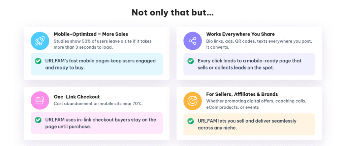The height and width of the screenshot is (146, 345).
Task: Select the 'Works Everywhere You Share' title
Action: coord(240,34)
